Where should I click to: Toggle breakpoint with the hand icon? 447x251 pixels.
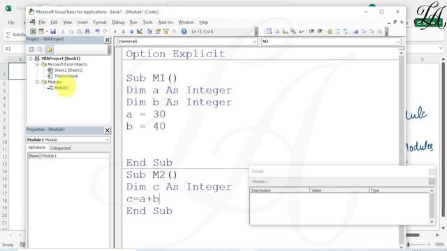click(x=330, y=31)
